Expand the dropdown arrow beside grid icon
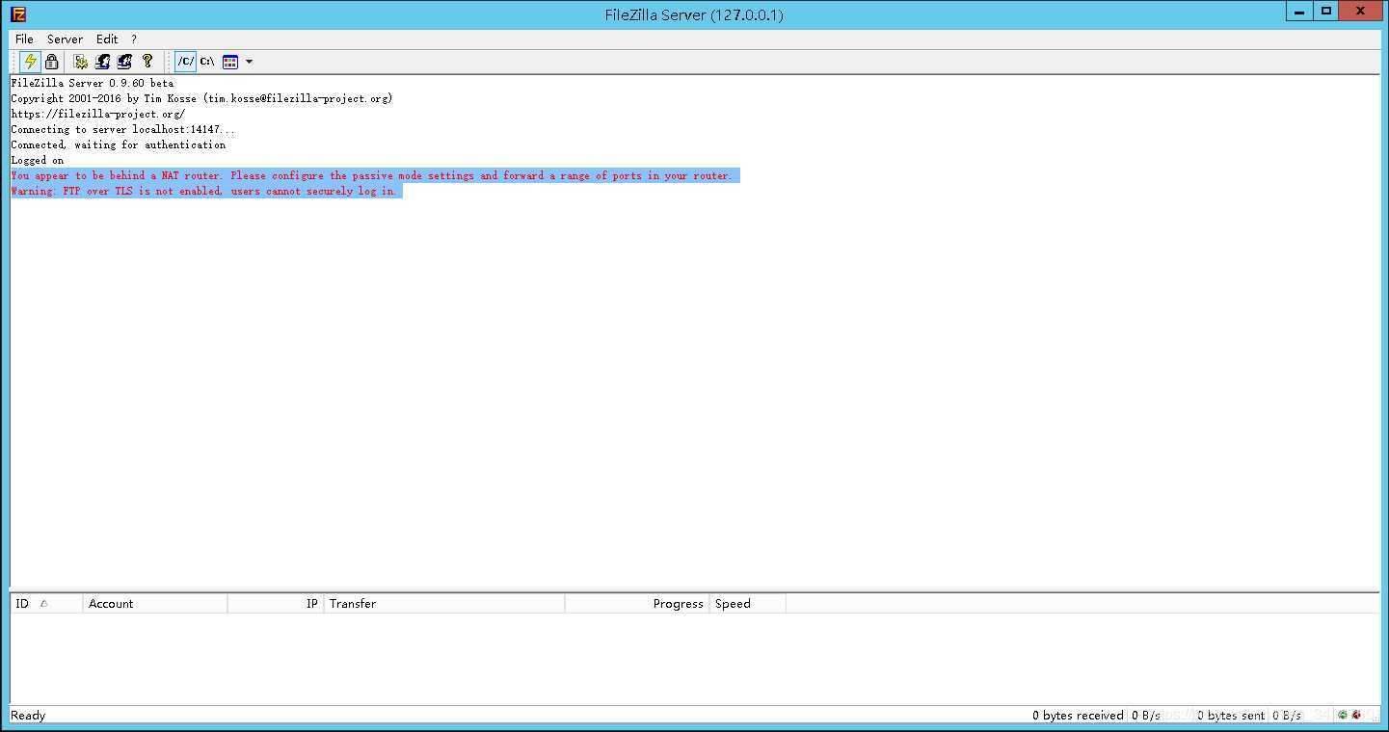This screenshot has width=1389, height=732. point(250,62)
